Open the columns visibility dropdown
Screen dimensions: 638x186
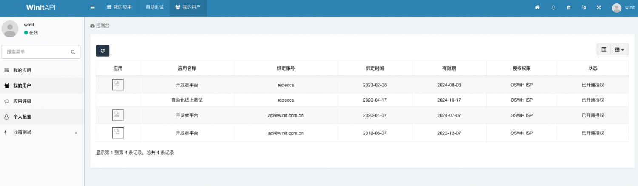pyautogui.click(x=619, y=50)
